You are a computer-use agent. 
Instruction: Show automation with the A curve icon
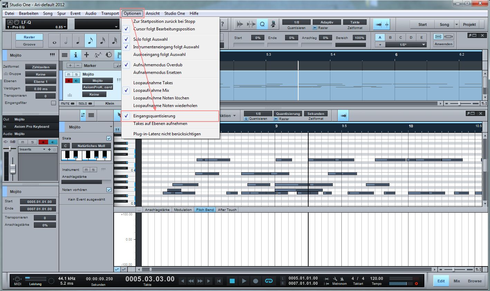(98, 55)
